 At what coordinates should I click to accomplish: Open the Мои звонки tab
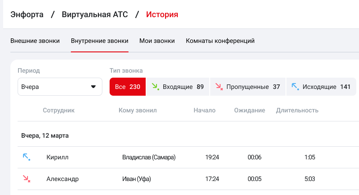click(157, 41)
